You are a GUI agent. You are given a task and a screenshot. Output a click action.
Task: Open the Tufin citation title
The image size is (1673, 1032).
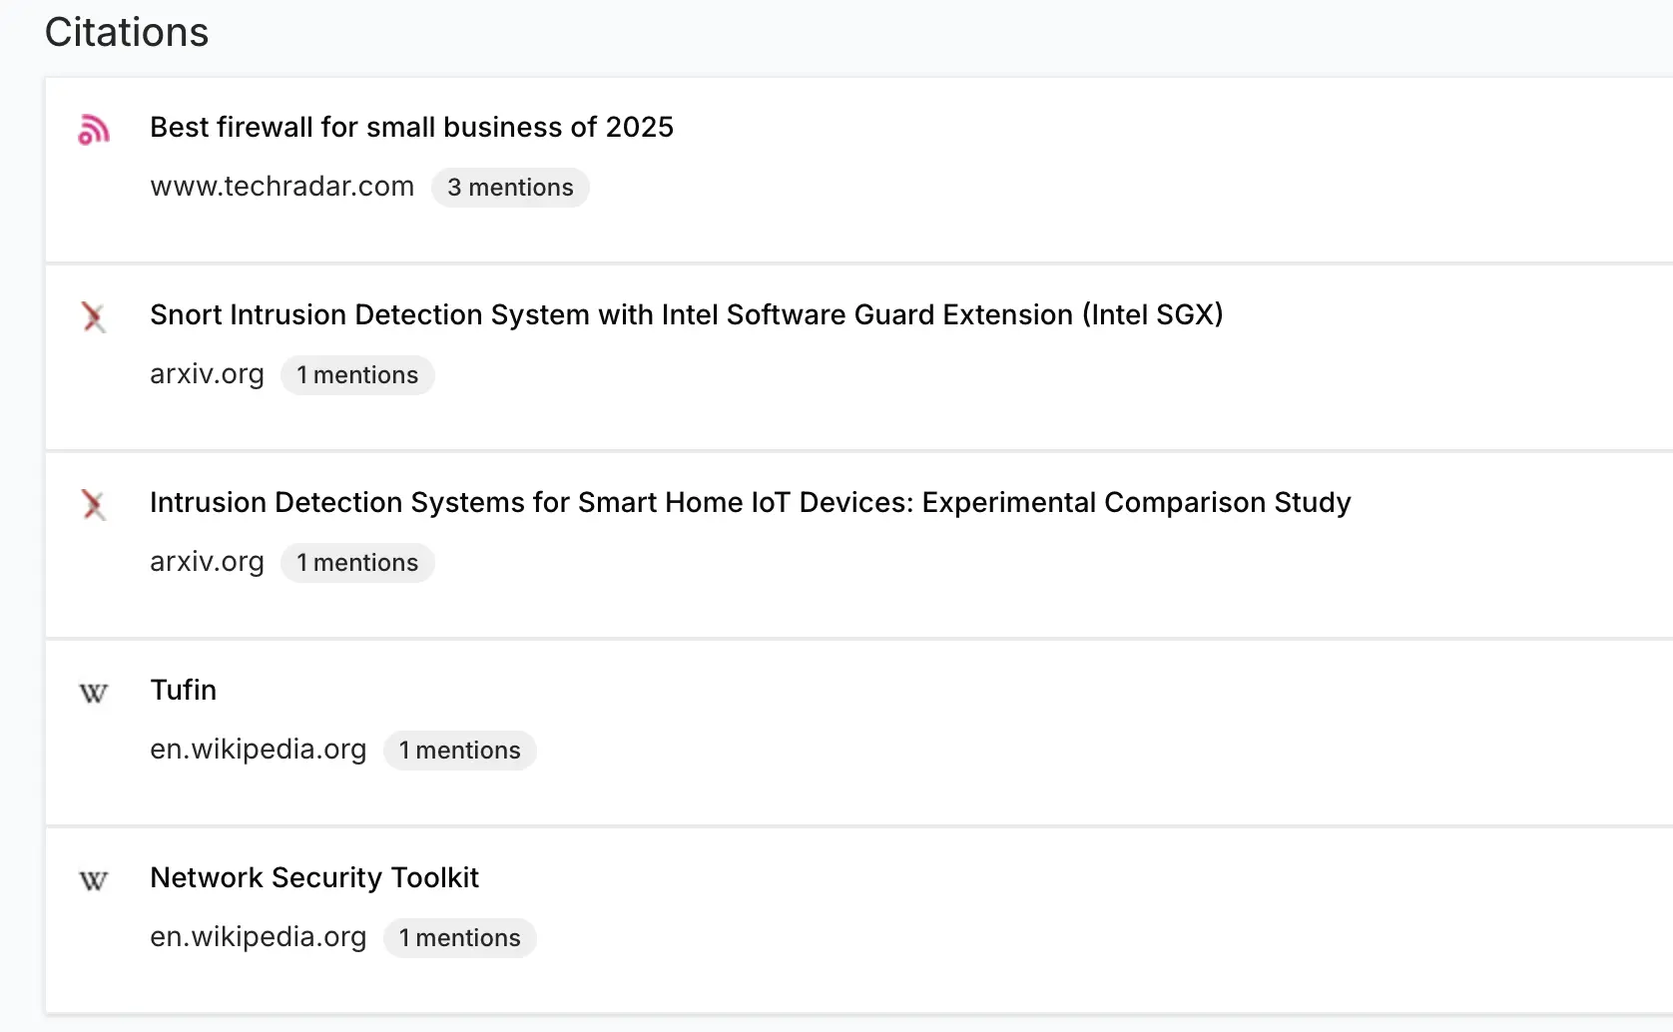click(184, 690)
